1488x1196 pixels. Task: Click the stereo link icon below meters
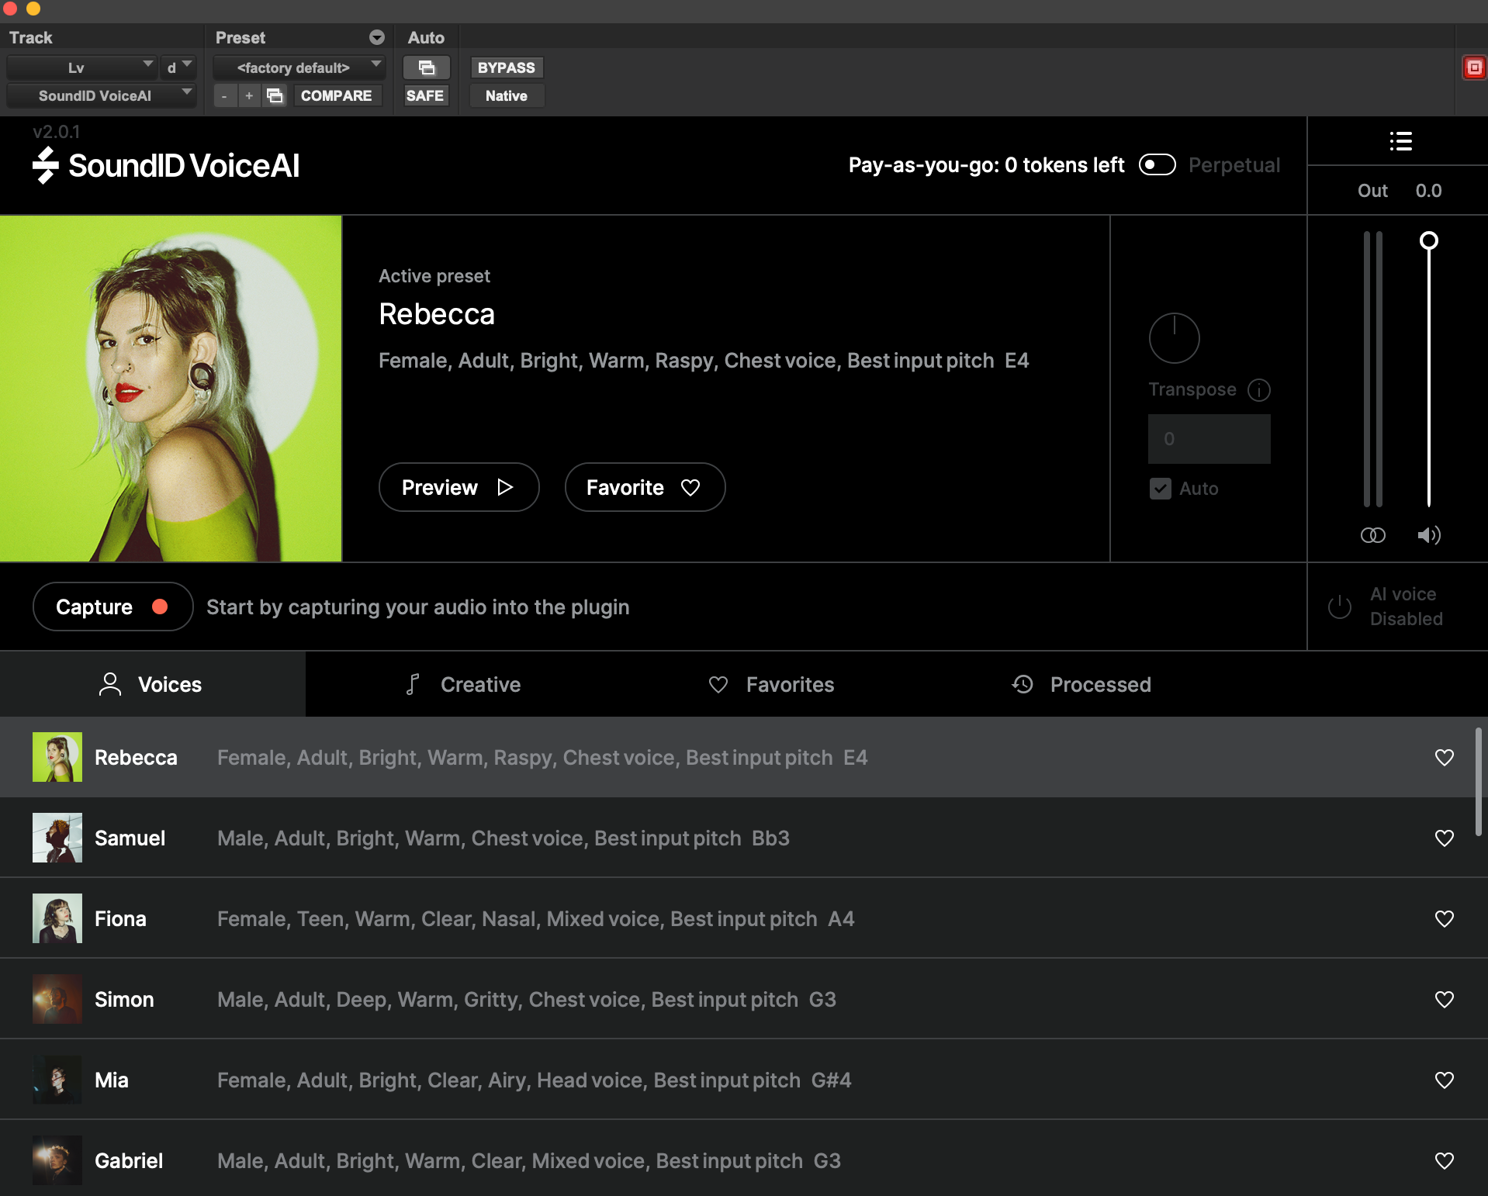pyautogui.click(x=1372, y=535)
